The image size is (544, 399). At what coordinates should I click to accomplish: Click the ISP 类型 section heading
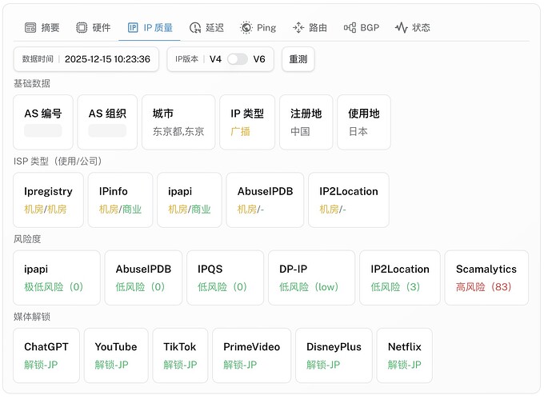pyautogui.click(x=58, y=162)
